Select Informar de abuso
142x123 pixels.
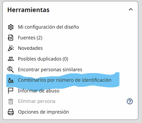pyautogui.click(x=39, y=91)
